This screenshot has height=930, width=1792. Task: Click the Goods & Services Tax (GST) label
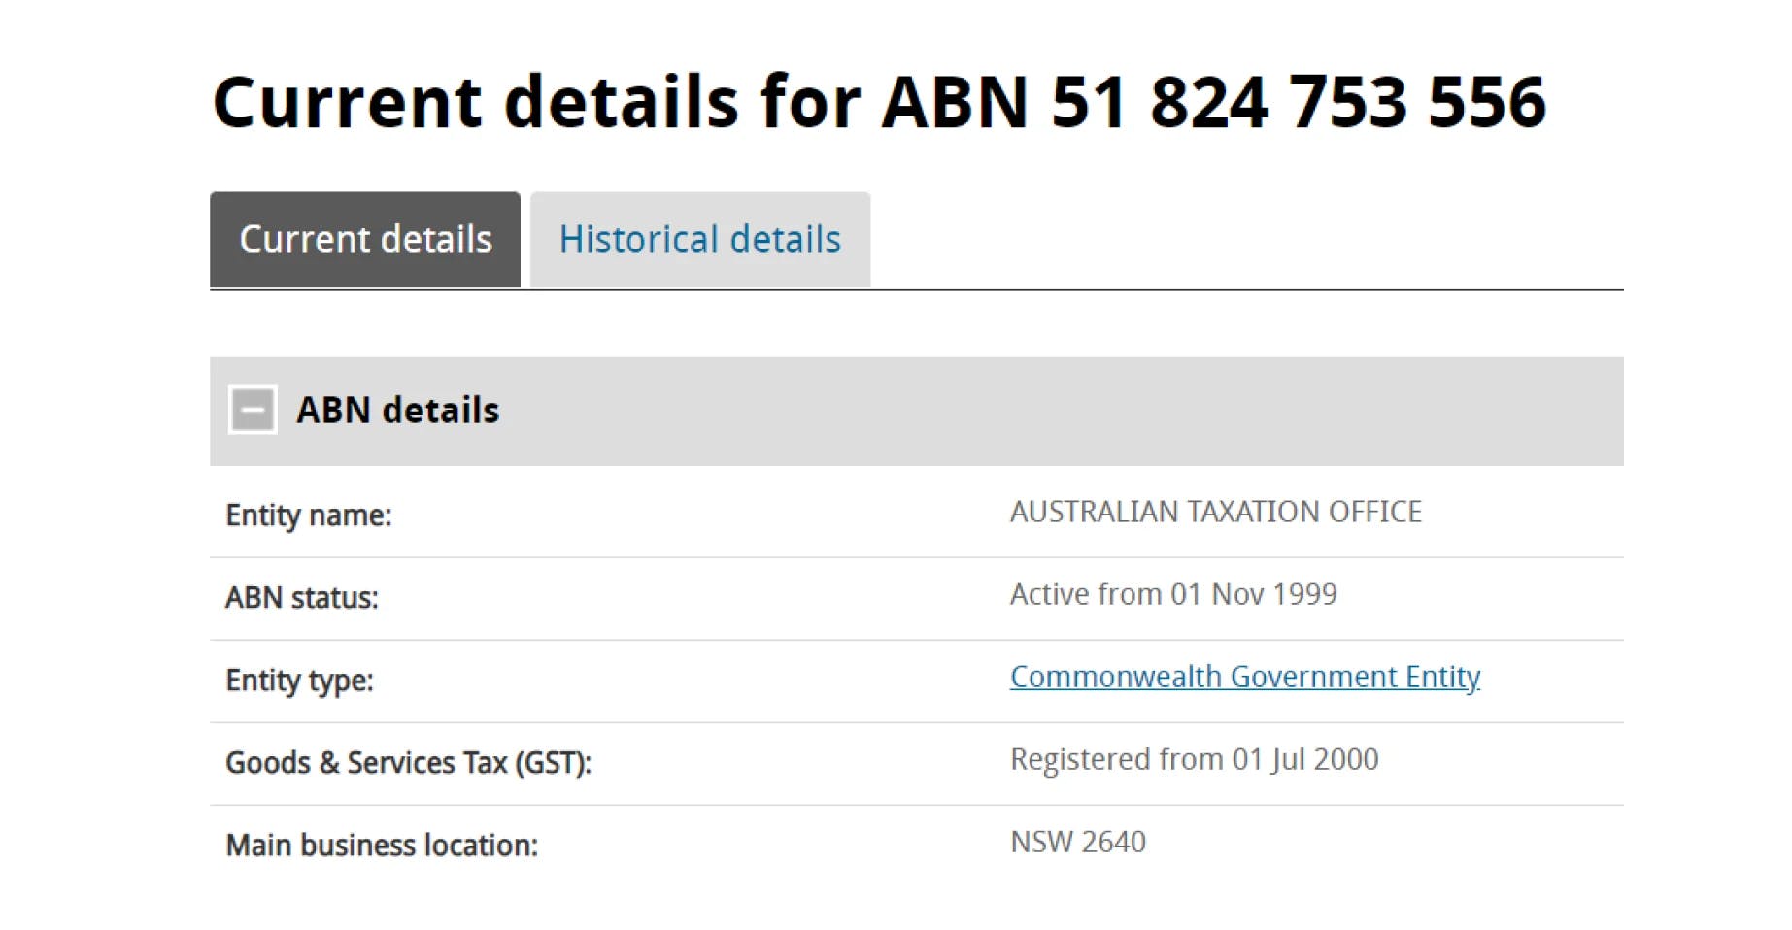(409, 763)
